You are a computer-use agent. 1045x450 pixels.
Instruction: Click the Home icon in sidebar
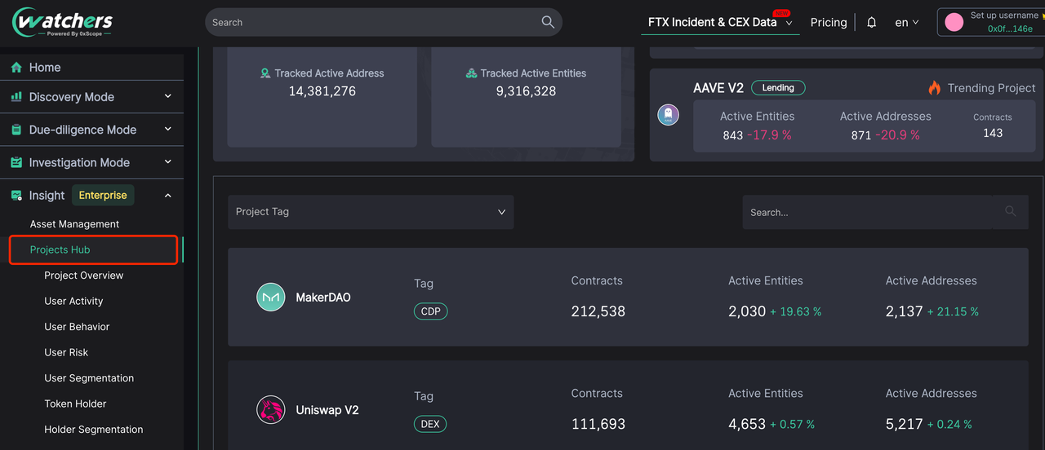(x=16, y=68)
